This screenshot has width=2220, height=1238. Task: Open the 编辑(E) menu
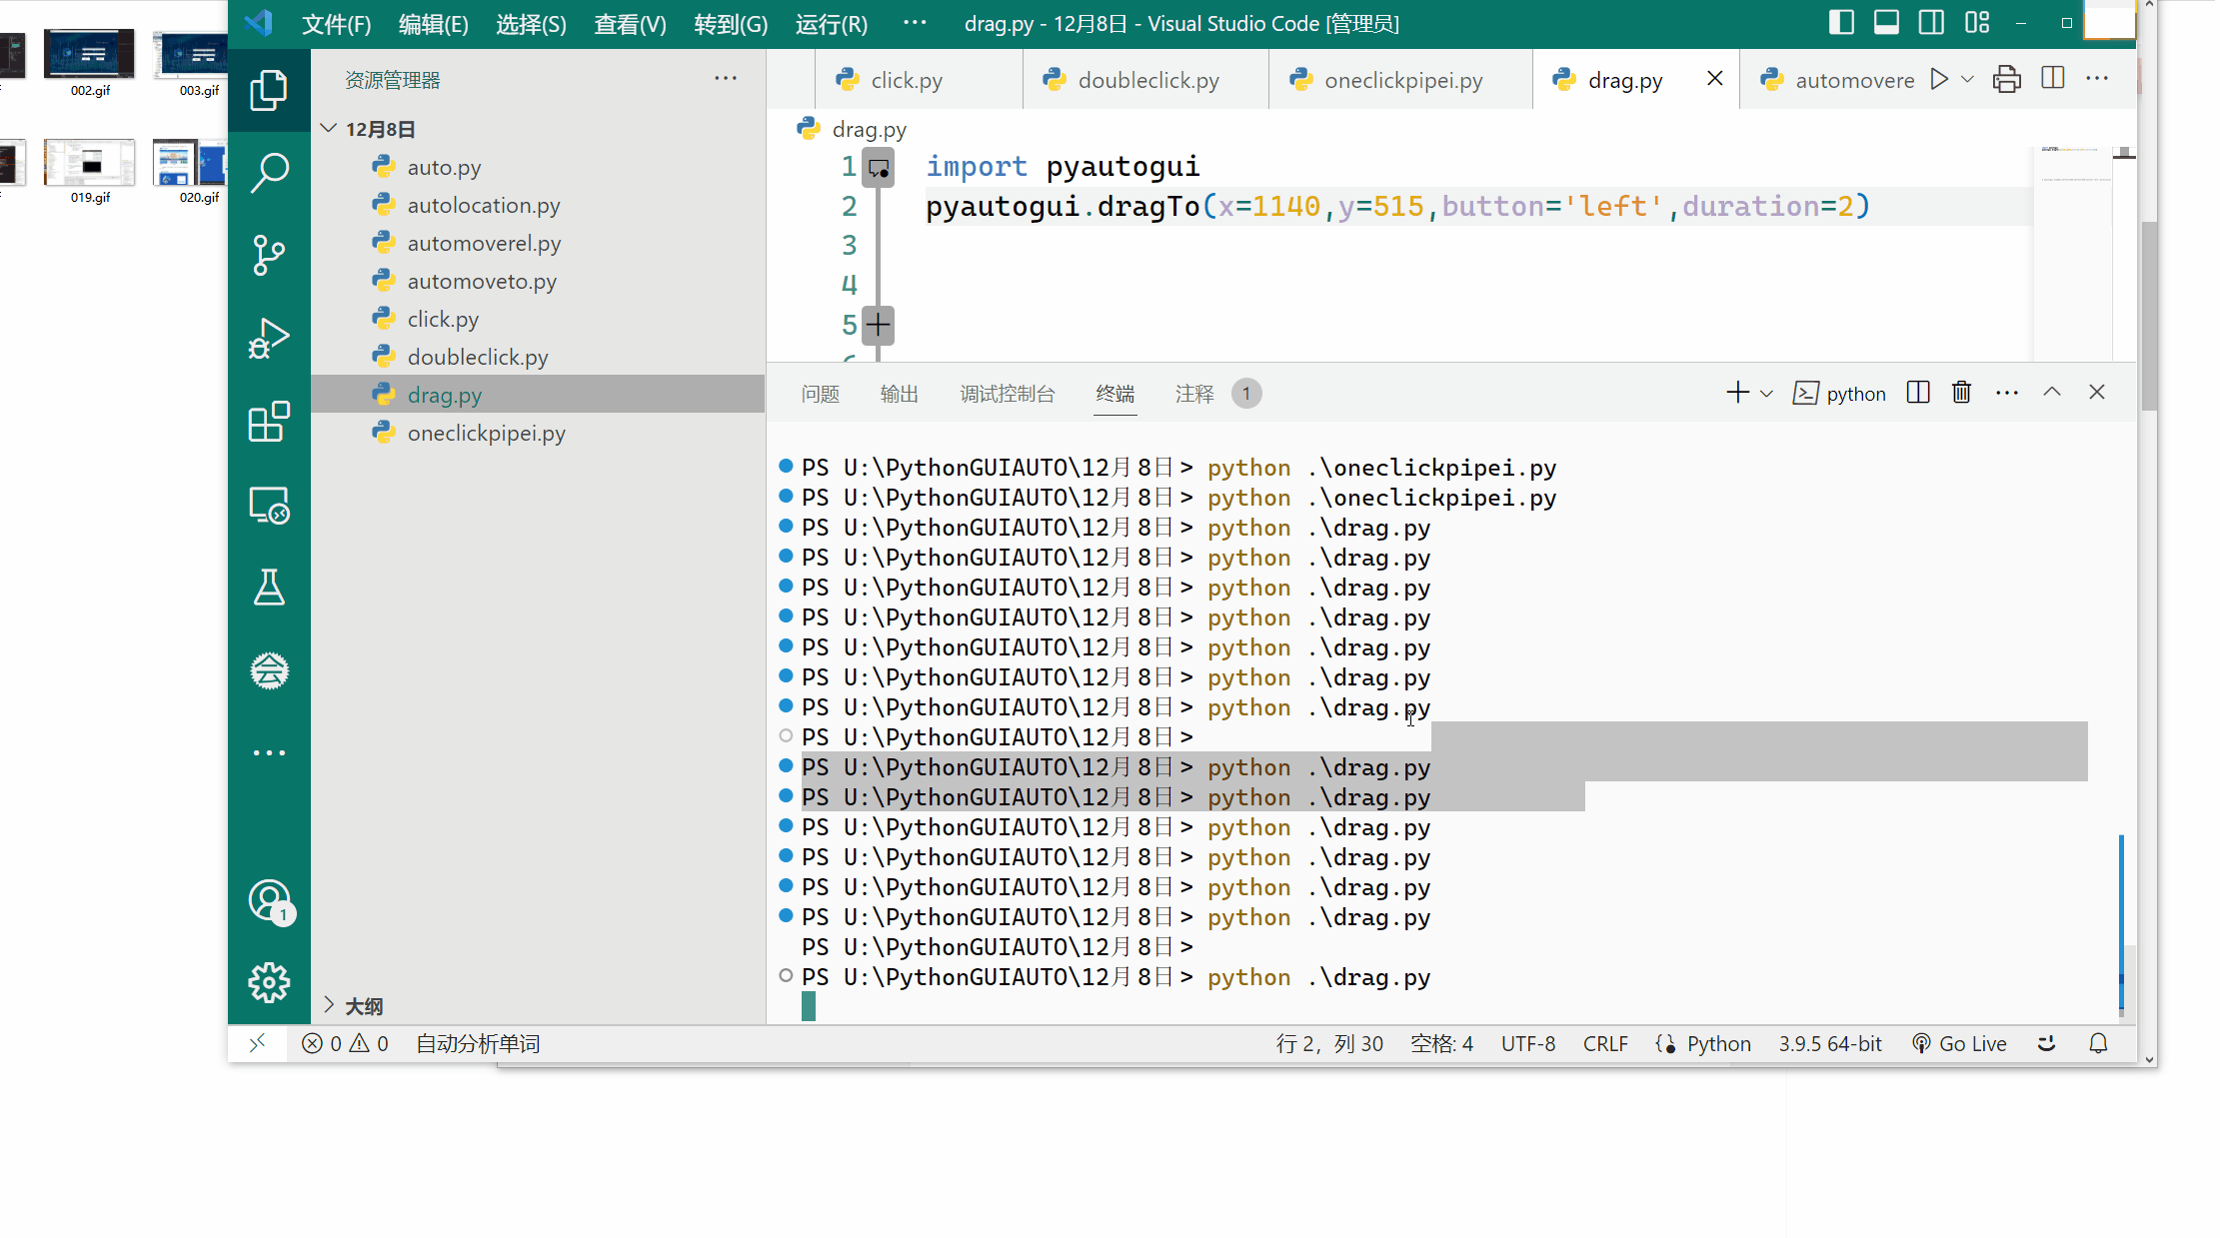click(433, 24)
